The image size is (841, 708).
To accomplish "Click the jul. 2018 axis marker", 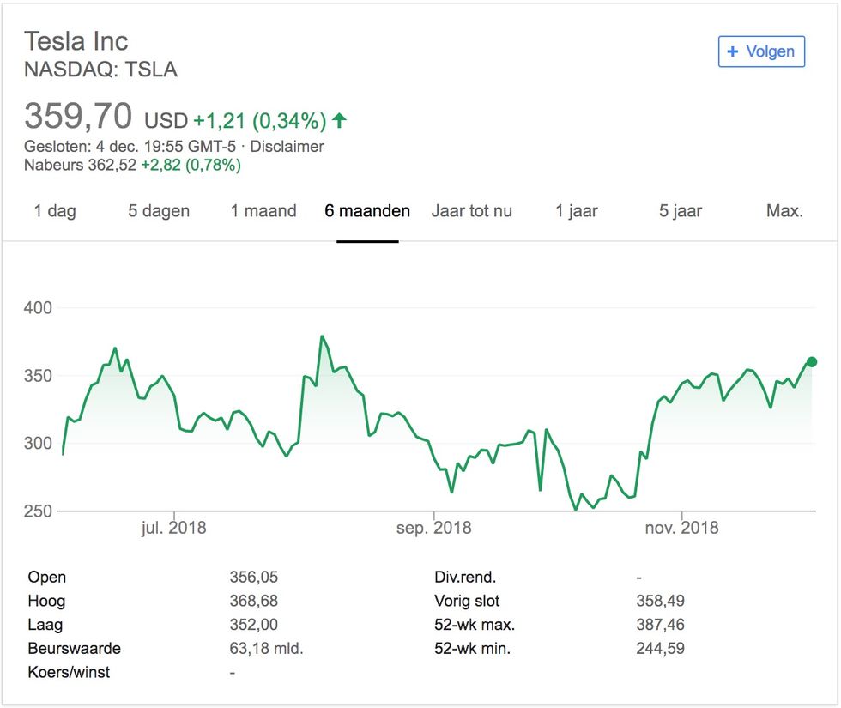I will pyautogui.click(x=173, y=528).
